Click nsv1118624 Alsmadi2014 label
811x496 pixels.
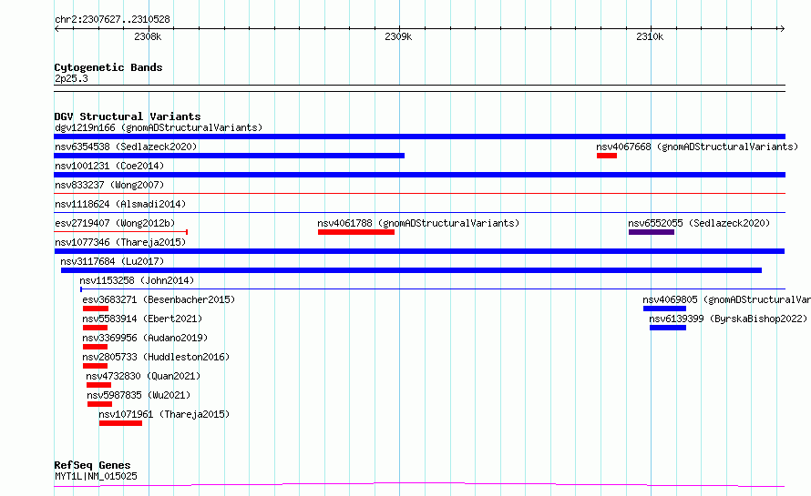tap(120, 204)
